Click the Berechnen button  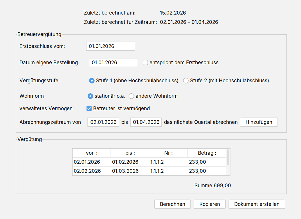click(x=172, y=204)
